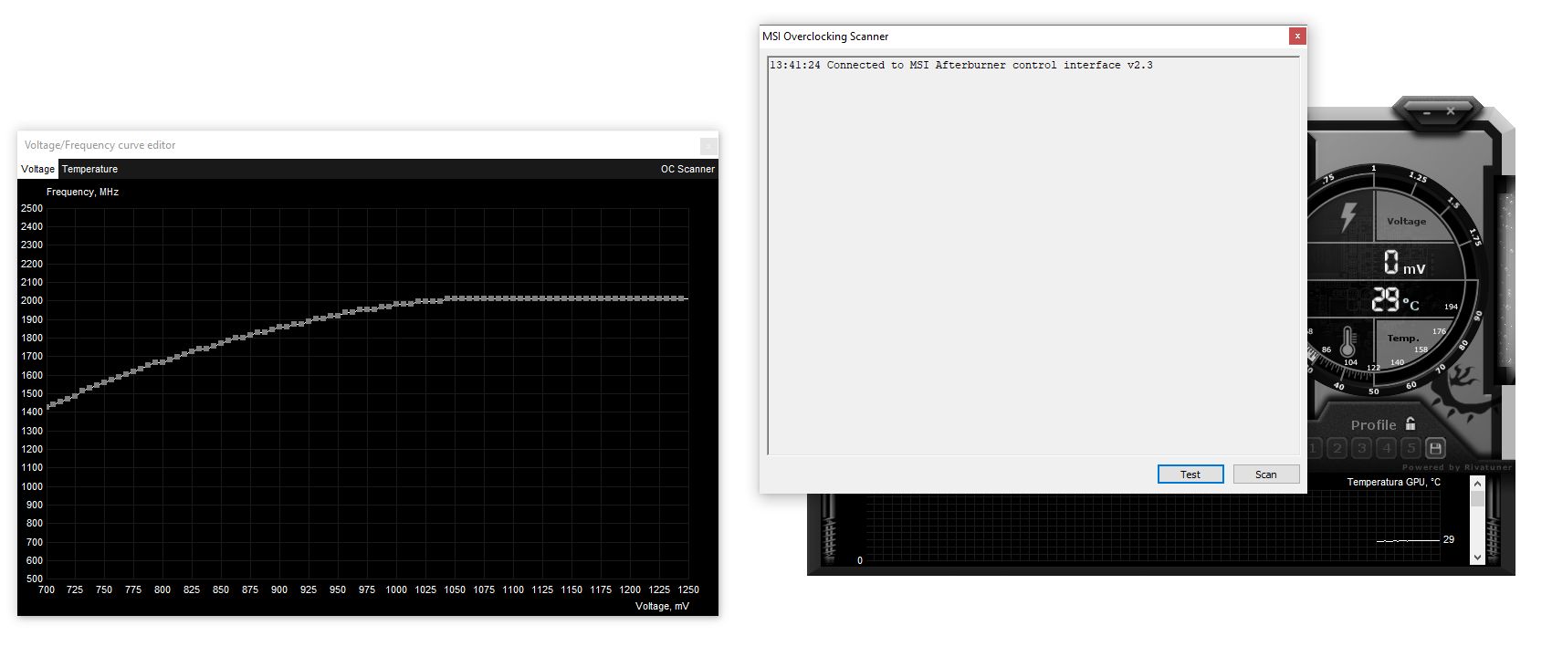Select profile slot 2
Viewport: 1552px width, 657px height.
[x=1337, y=448]
